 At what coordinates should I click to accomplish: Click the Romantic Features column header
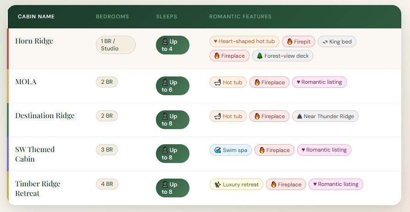[x=240, y=17]
